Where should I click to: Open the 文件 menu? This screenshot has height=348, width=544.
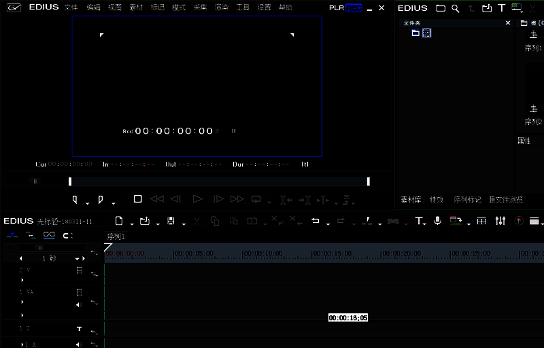71,7
